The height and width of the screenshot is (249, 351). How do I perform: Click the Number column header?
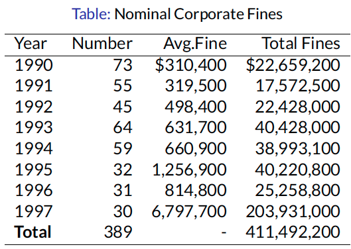[x=102, y=43]
